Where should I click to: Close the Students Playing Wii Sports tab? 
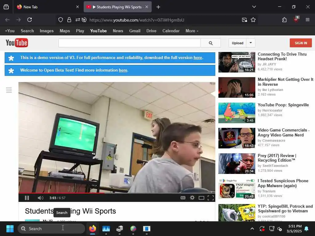click(x=147, y=7)
